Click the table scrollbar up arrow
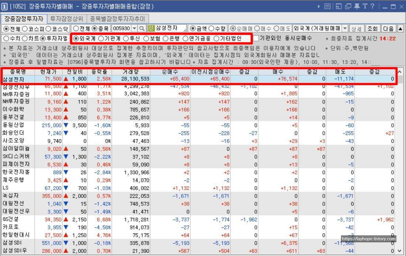This screenshot has height=256, width=406. point(399,72)
